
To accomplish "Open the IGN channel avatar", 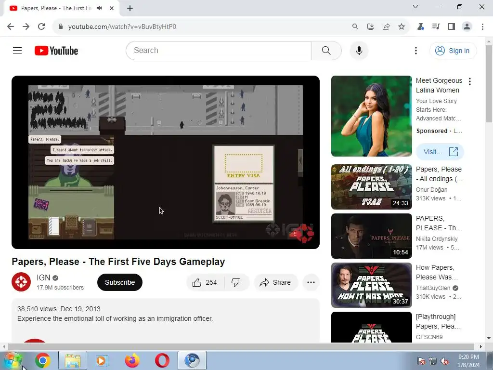I will point(21,282).
